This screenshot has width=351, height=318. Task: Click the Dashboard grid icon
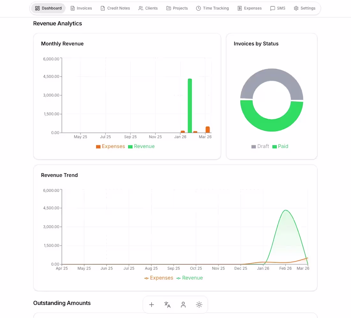pyautogui.click(x=37, y=8)
